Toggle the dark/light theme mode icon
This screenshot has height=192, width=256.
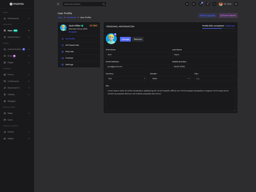click(x=194, y=4)
